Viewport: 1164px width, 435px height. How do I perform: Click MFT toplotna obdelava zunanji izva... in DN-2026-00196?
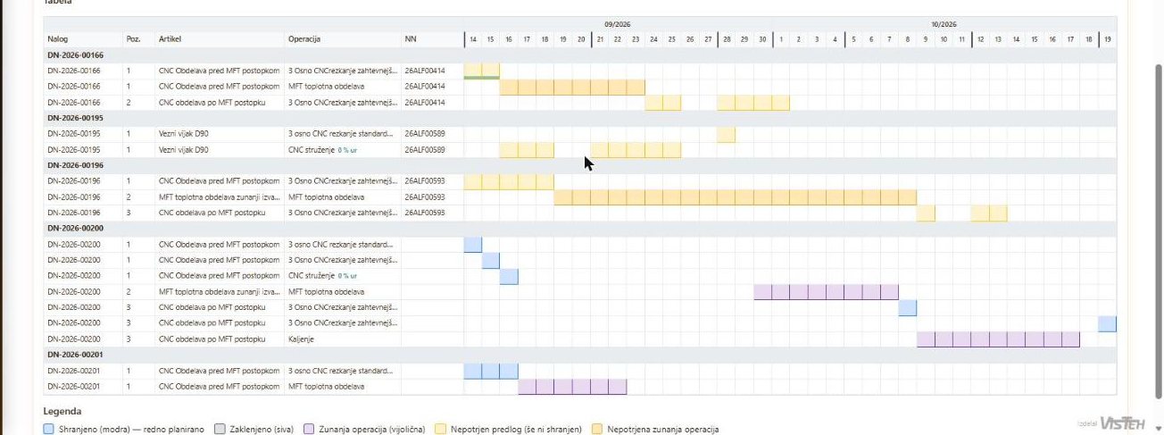tap(219, 197)
